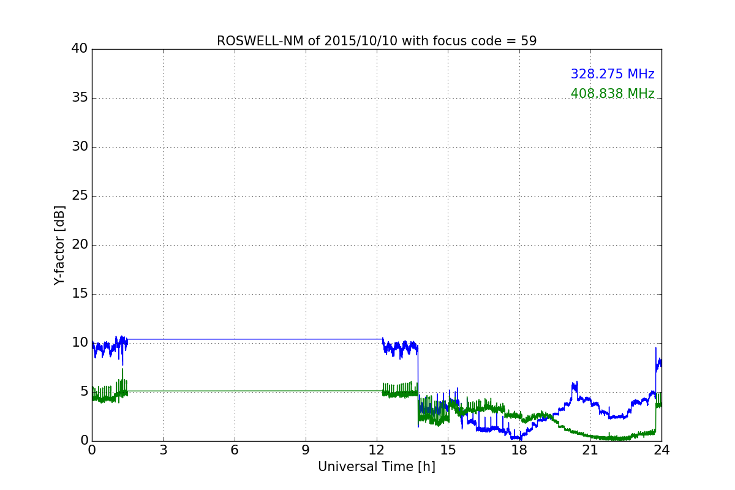Select the 408.838 MHz green legend label
The width and height of the screenshot is (735, 490).
[x=612, y=94]
